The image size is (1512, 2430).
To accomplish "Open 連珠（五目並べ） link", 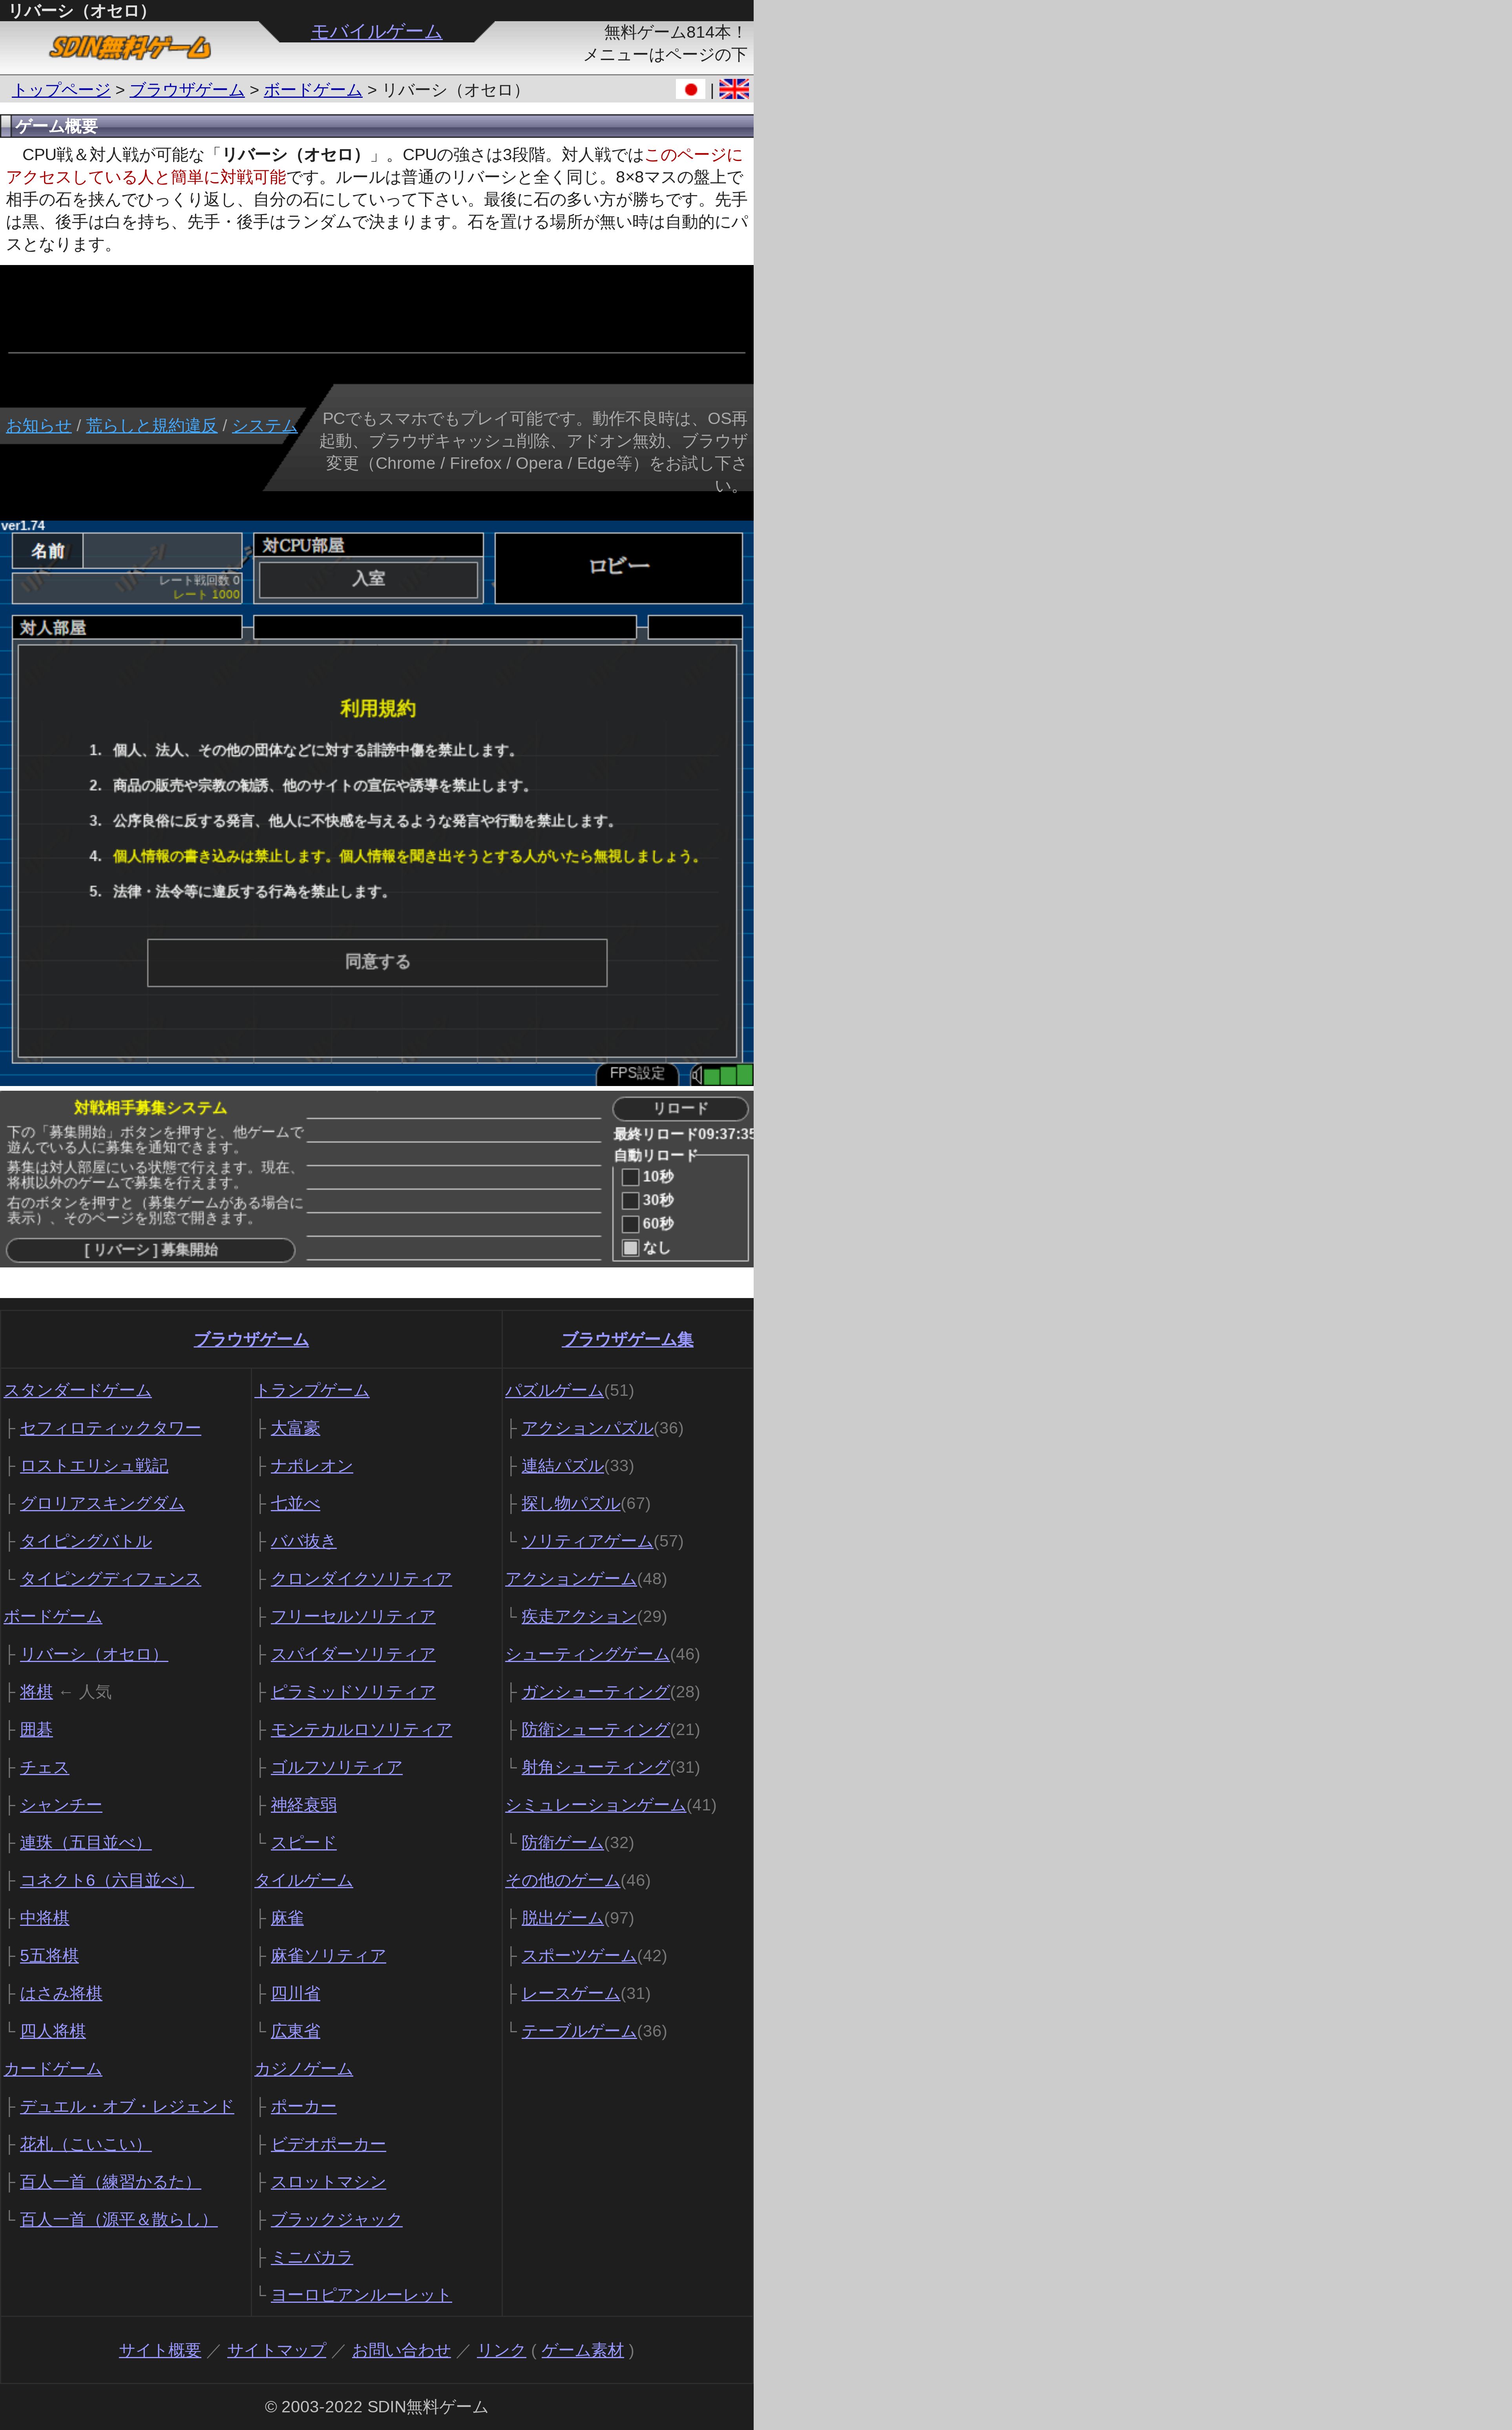I will click(x=86, y=1843).
